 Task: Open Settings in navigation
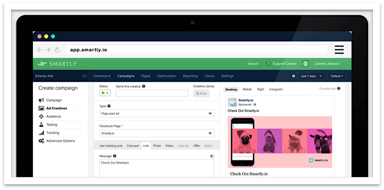tap(227, 76)
